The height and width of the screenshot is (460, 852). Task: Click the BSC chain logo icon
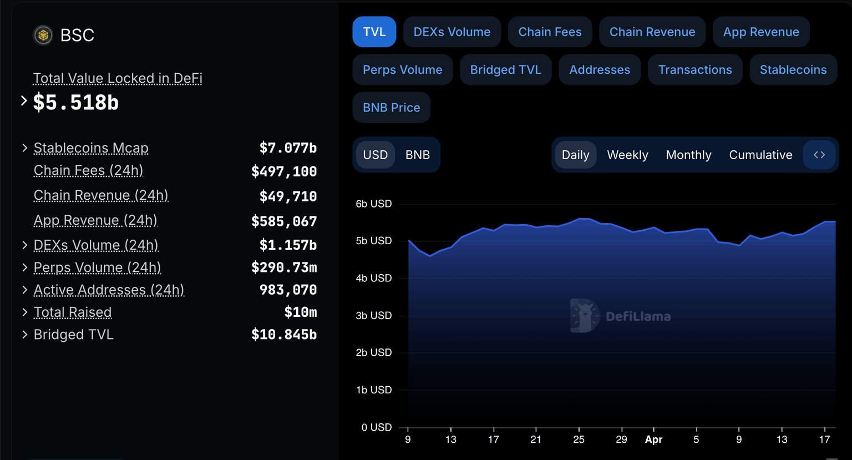pos(43,35)
